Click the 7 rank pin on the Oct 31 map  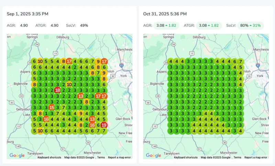click(x=240, y=62)
